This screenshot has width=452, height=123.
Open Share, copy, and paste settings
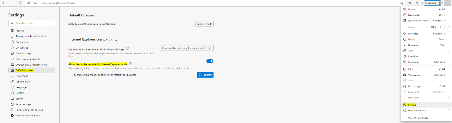click(32, 59)
